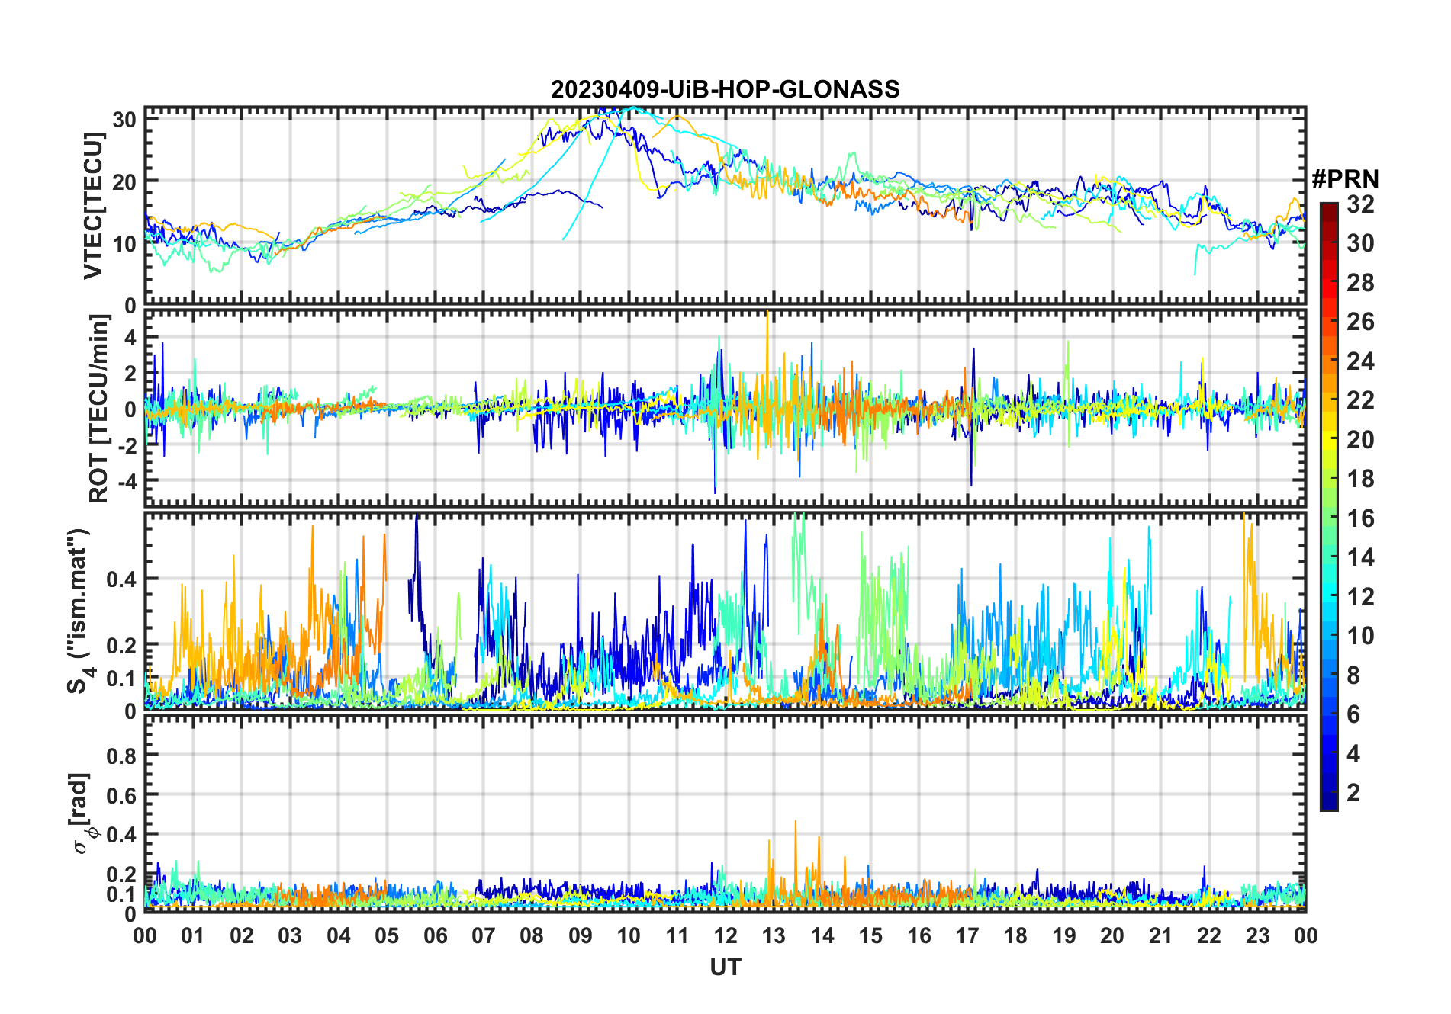Click the colorbar tick label 32
1451x1014 pixels.
click(x=1359, y=204)
